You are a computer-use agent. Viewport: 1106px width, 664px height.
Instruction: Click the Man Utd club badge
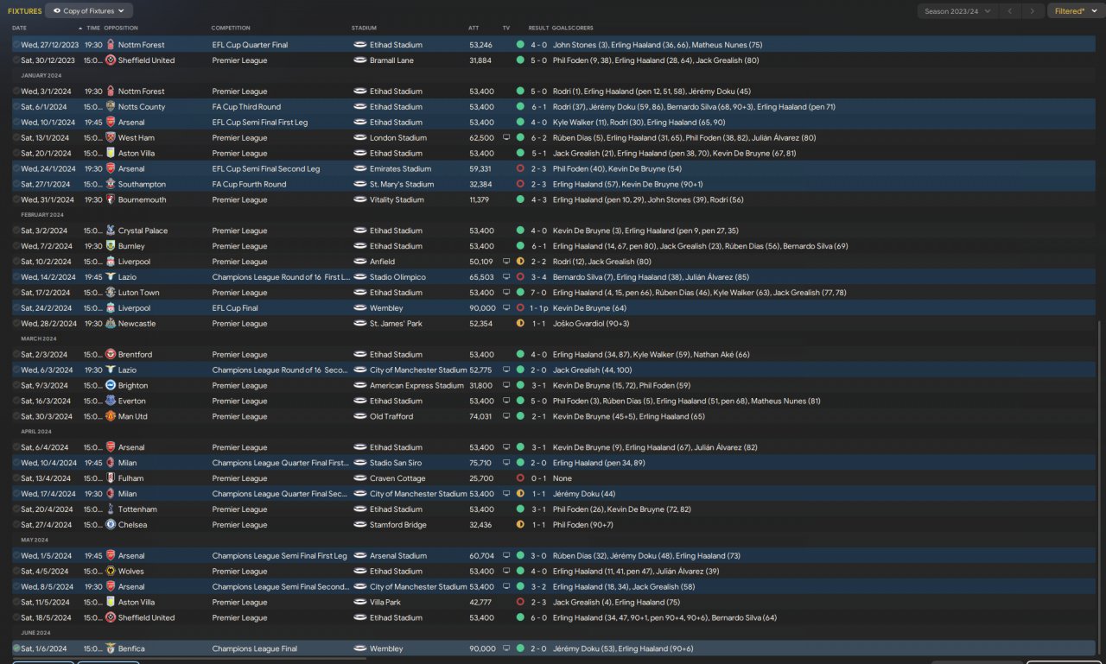[x=111, y=417]
